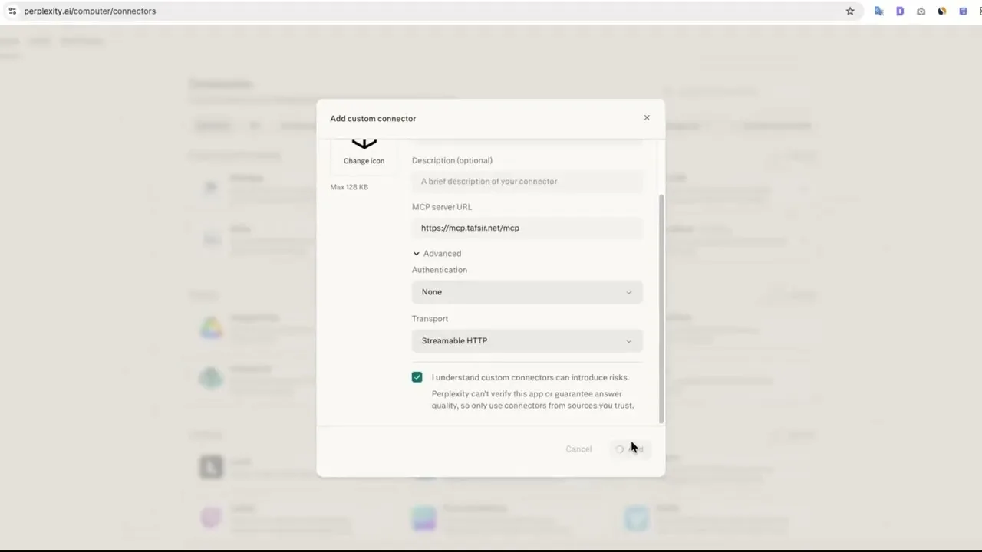
Task: Click the dialog's vertical scrollbar
Action: (x=661, y=308)
